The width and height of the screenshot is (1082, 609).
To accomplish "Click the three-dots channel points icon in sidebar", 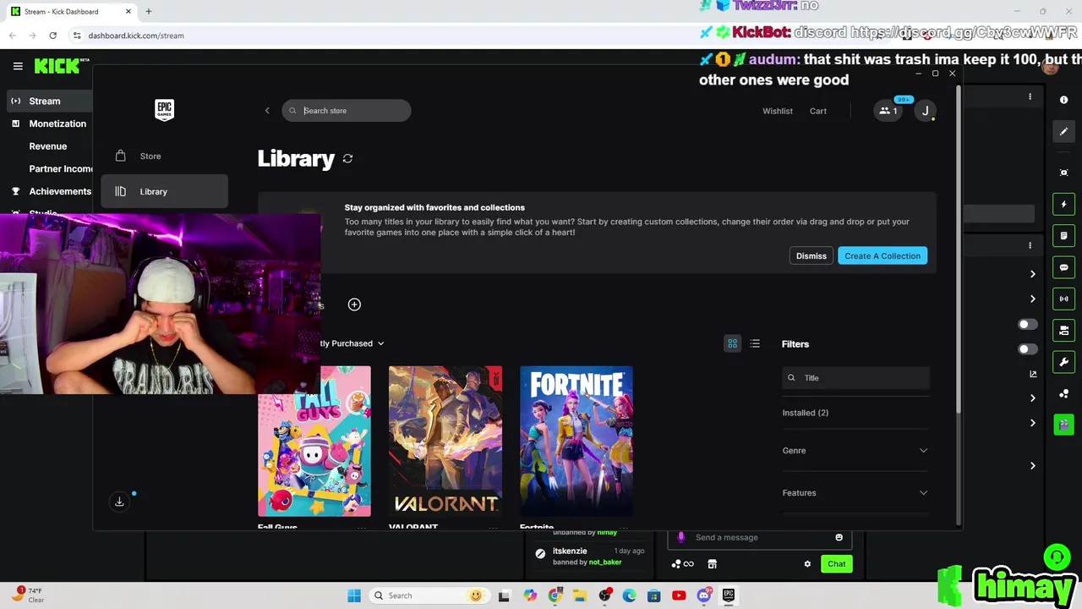I will [x=1064, y=393].
